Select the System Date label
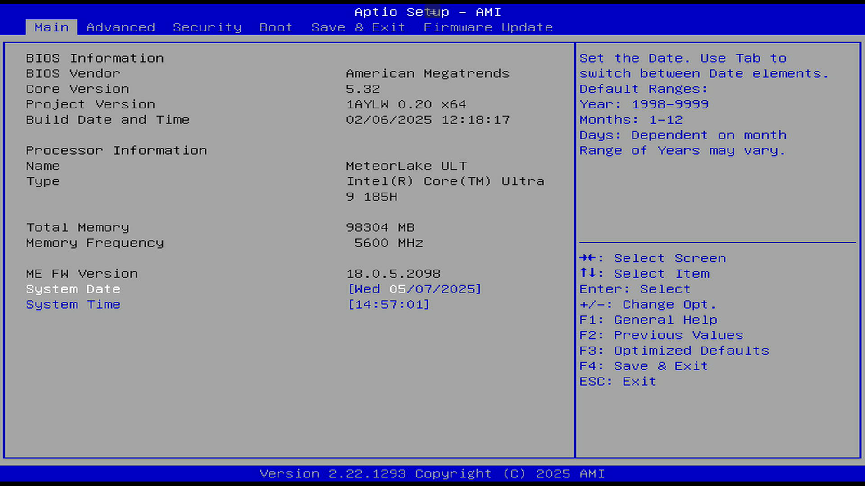The height and width of the screenshot is (486, 865). point(73,289)
